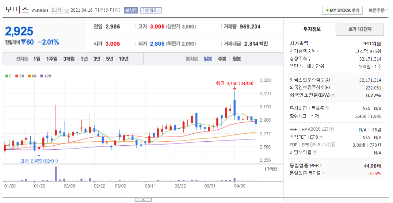Select the 10년 line chart period
Viewport: 393px width, 203px height.
coord(123,59)
